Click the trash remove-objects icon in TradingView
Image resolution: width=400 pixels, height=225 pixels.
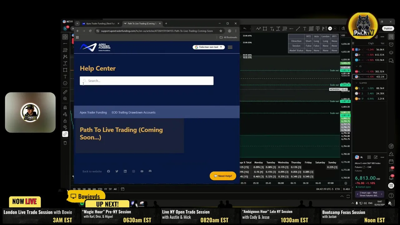[65, 143]
